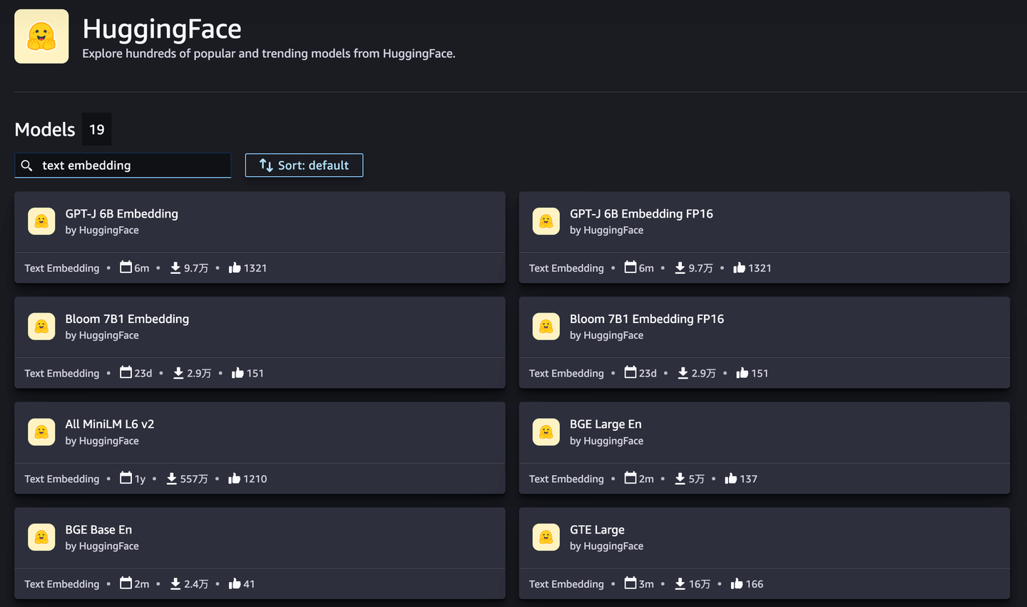Click the thumbs-up icon on Bloom 7B1 Embedding card
This screenshot has height=607, width=1027.
tap(237, 373)
